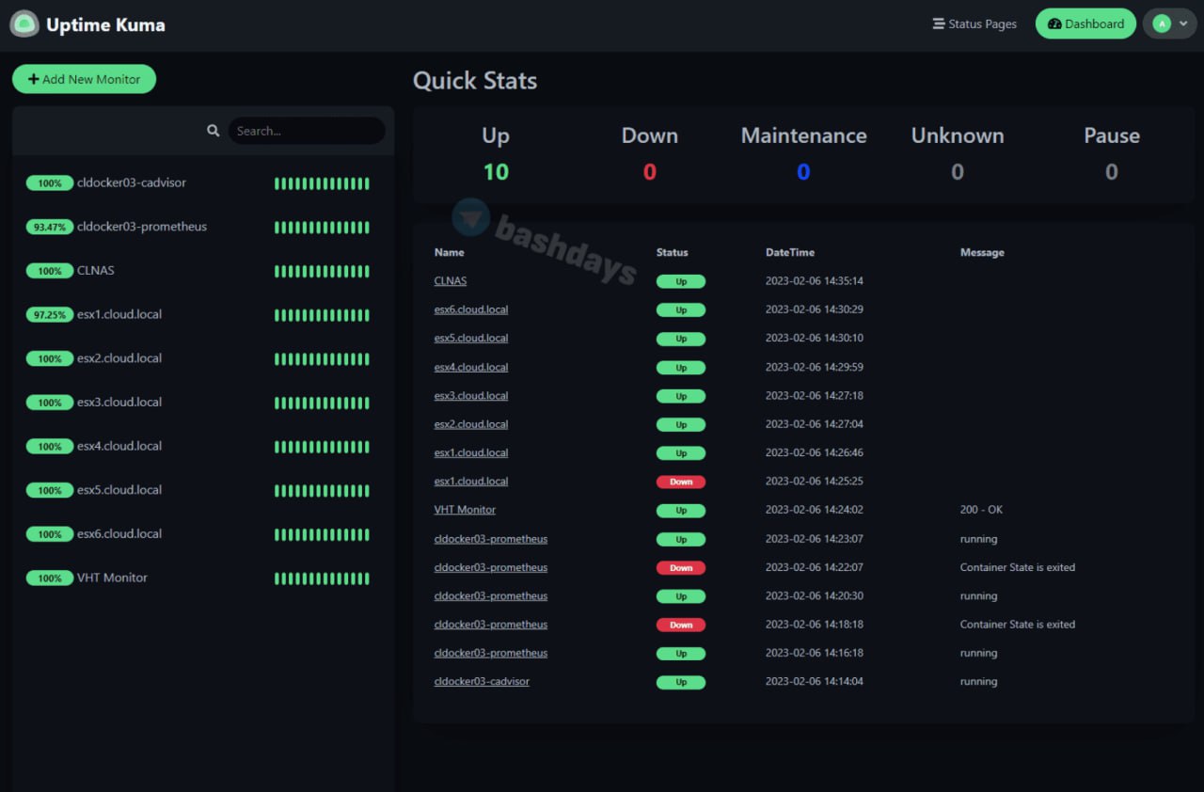Click the Up count 10
The image size is (1204, 792).
[496, 172]
